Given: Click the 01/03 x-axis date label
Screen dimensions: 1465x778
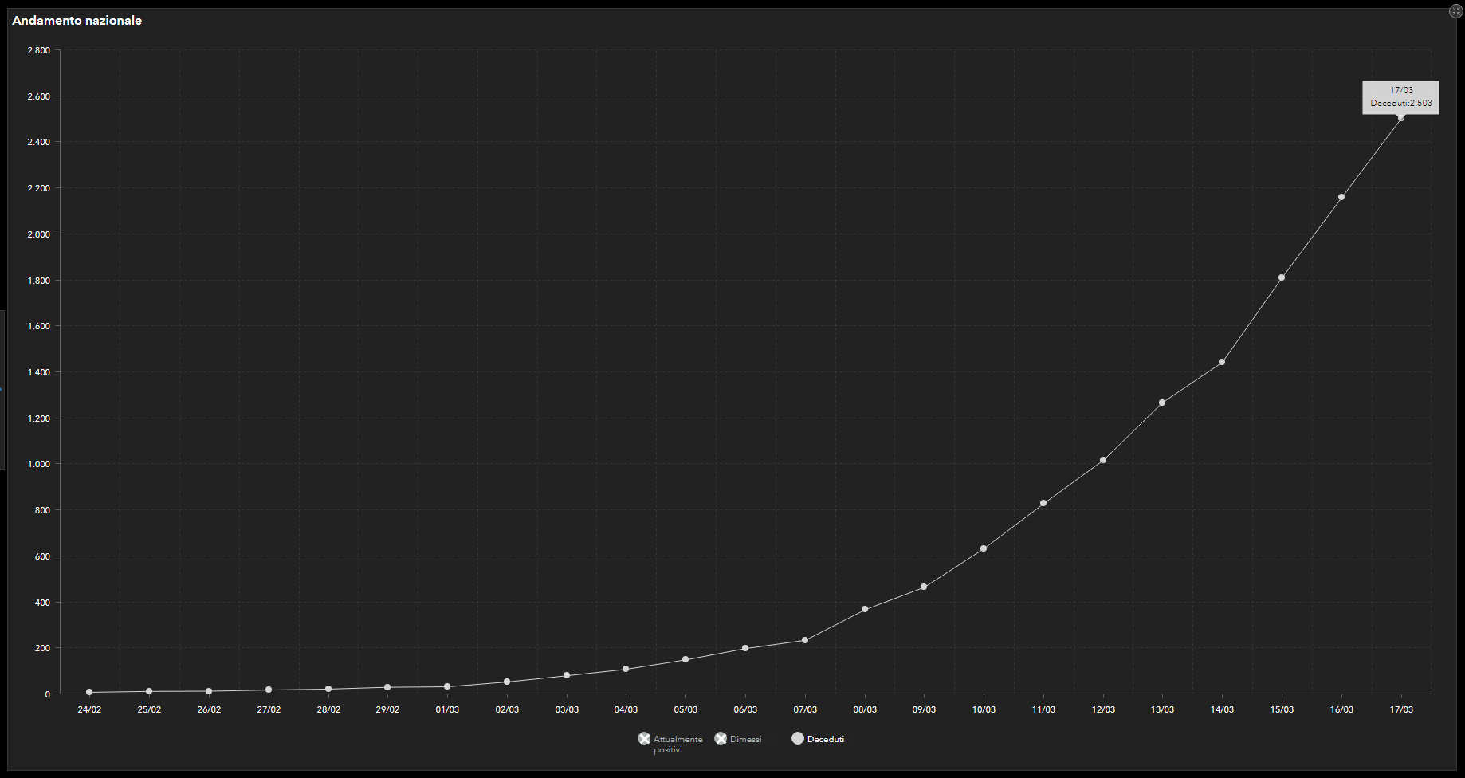Looking at the screenshot, I should (447, 709).
